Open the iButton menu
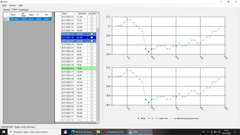240x135 pixels. coord(12,6)
